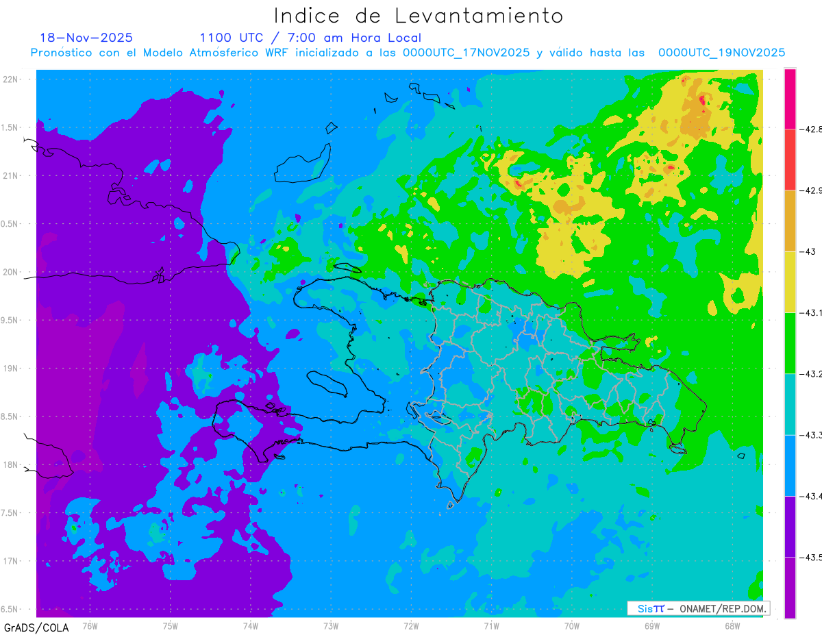The height and width of the screenshot is (635, 822).
Task: Click the "19N" latitude label
Action: tap(11, 369)
